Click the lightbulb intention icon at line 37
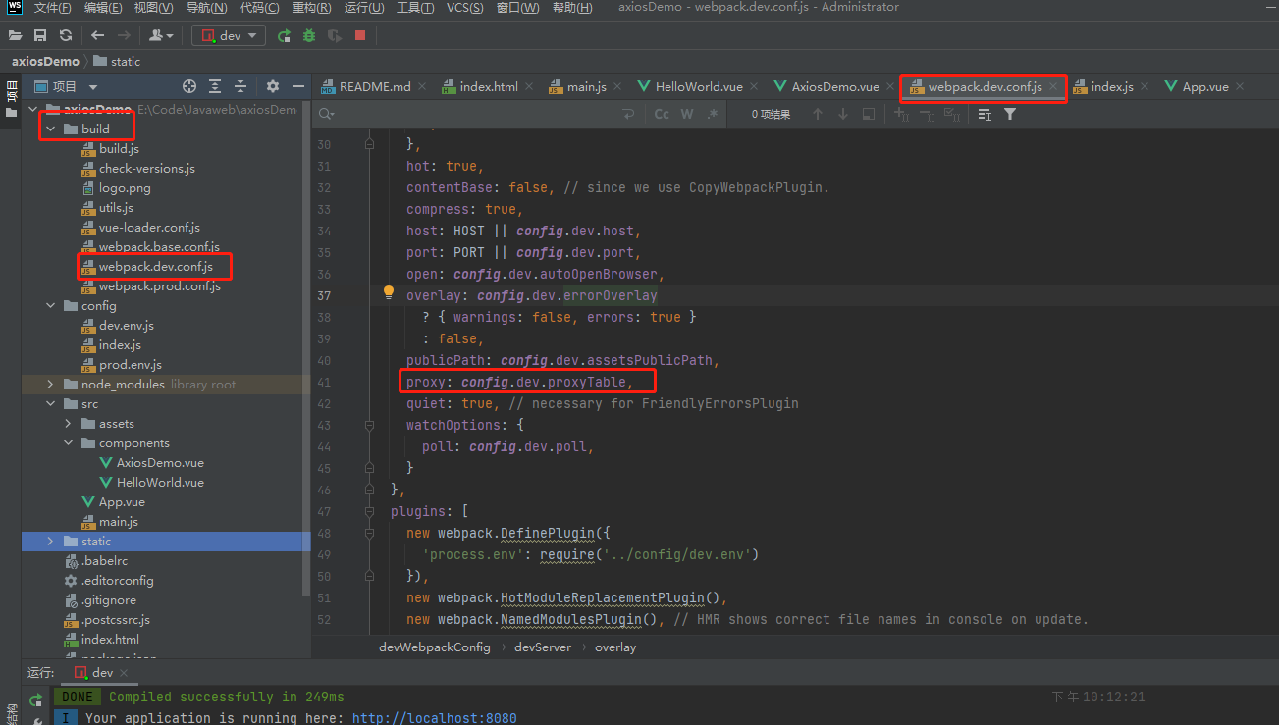The width and height of the screenshot is (1279, 725). 388,293
